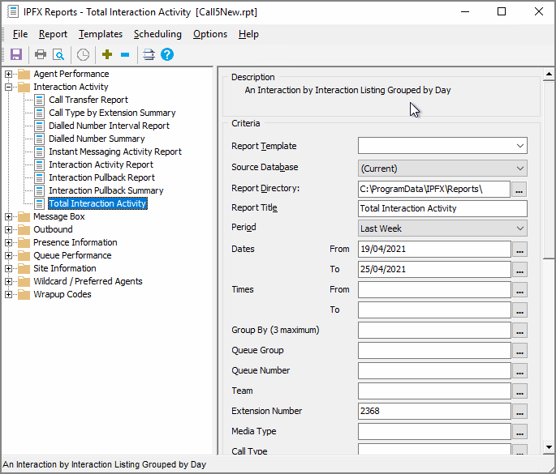Click the scroll up arrow of criteria panel
556x474 pixels.
pos(549,75)
